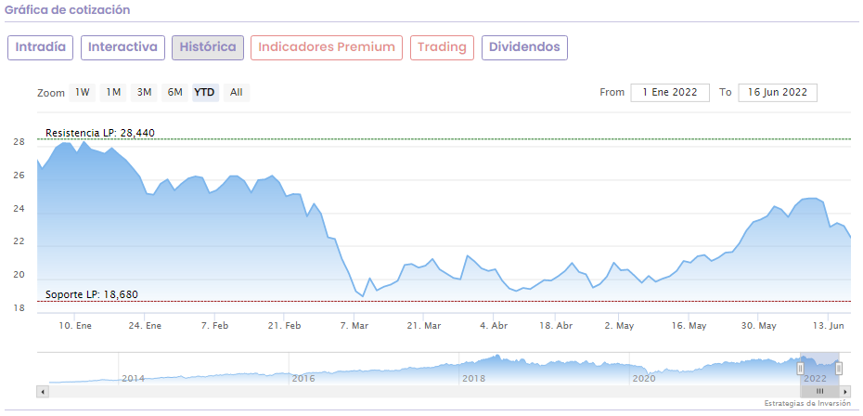The height and width of the screenshot is (416, 863).
Task: Open Indicadores Premium tab
Action: point(327,47)
